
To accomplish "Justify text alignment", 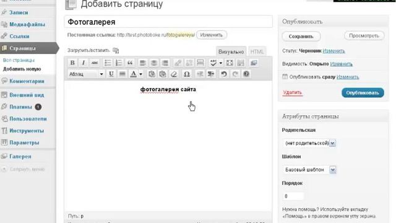I will pyautogui.click(x=123, y=74).
